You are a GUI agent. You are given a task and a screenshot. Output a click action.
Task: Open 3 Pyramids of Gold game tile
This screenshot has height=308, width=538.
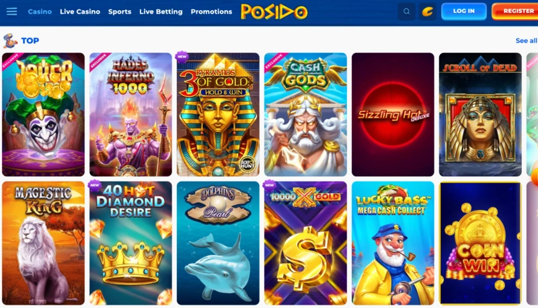coord(218,114)
